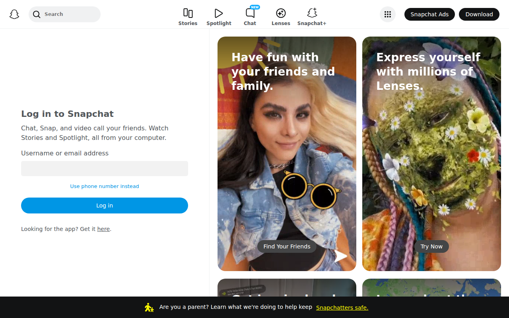Click the 'Log in to Snapchat' heading

67,114
